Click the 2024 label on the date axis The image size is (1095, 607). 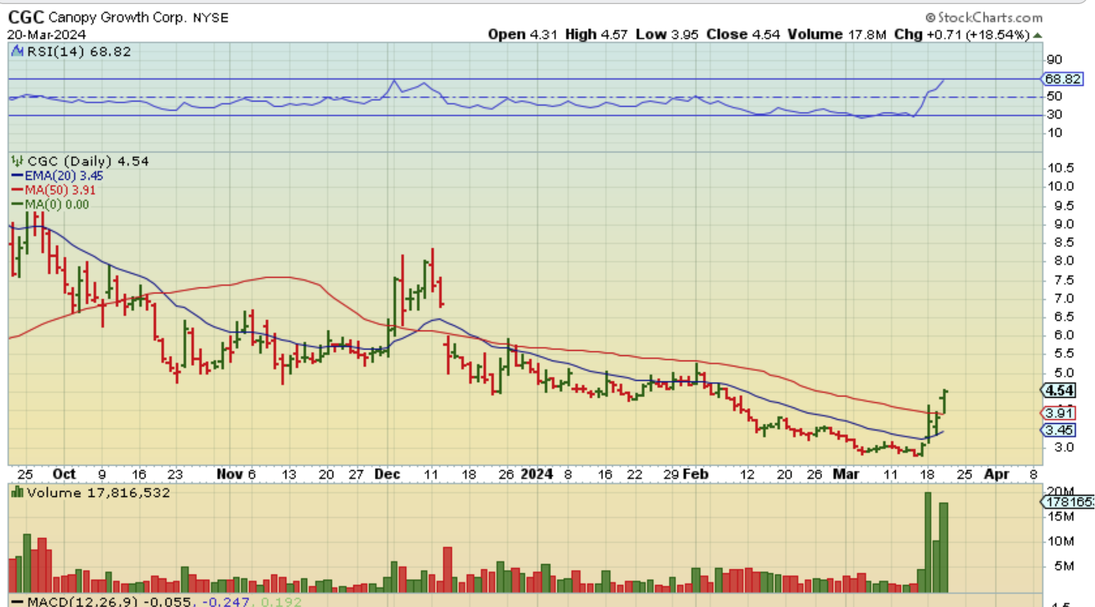point(536,474)
